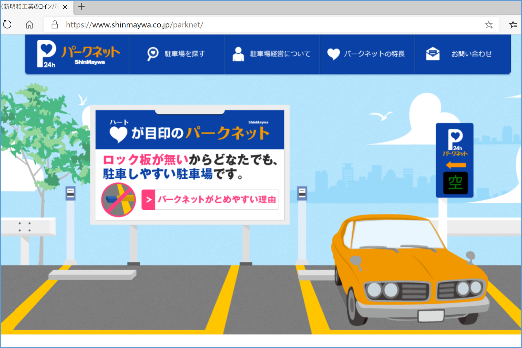
Task: Open 駐車場経営について menu item
Action: point(272,54)
